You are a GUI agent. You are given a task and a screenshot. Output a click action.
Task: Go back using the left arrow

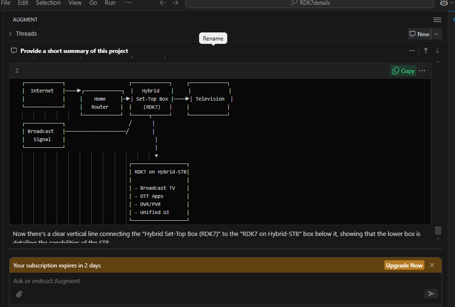[163, 3]
